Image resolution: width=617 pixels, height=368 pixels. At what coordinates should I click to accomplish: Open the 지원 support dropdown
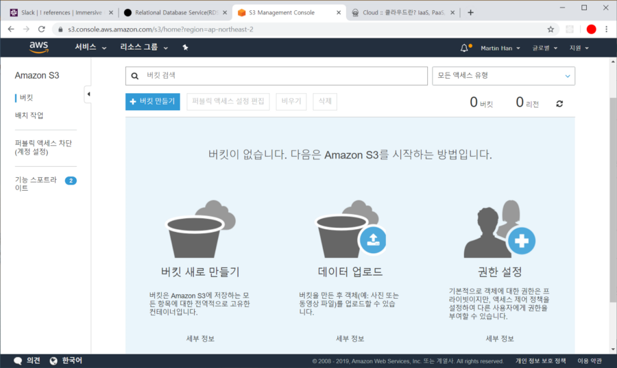(x=579, y=48)
